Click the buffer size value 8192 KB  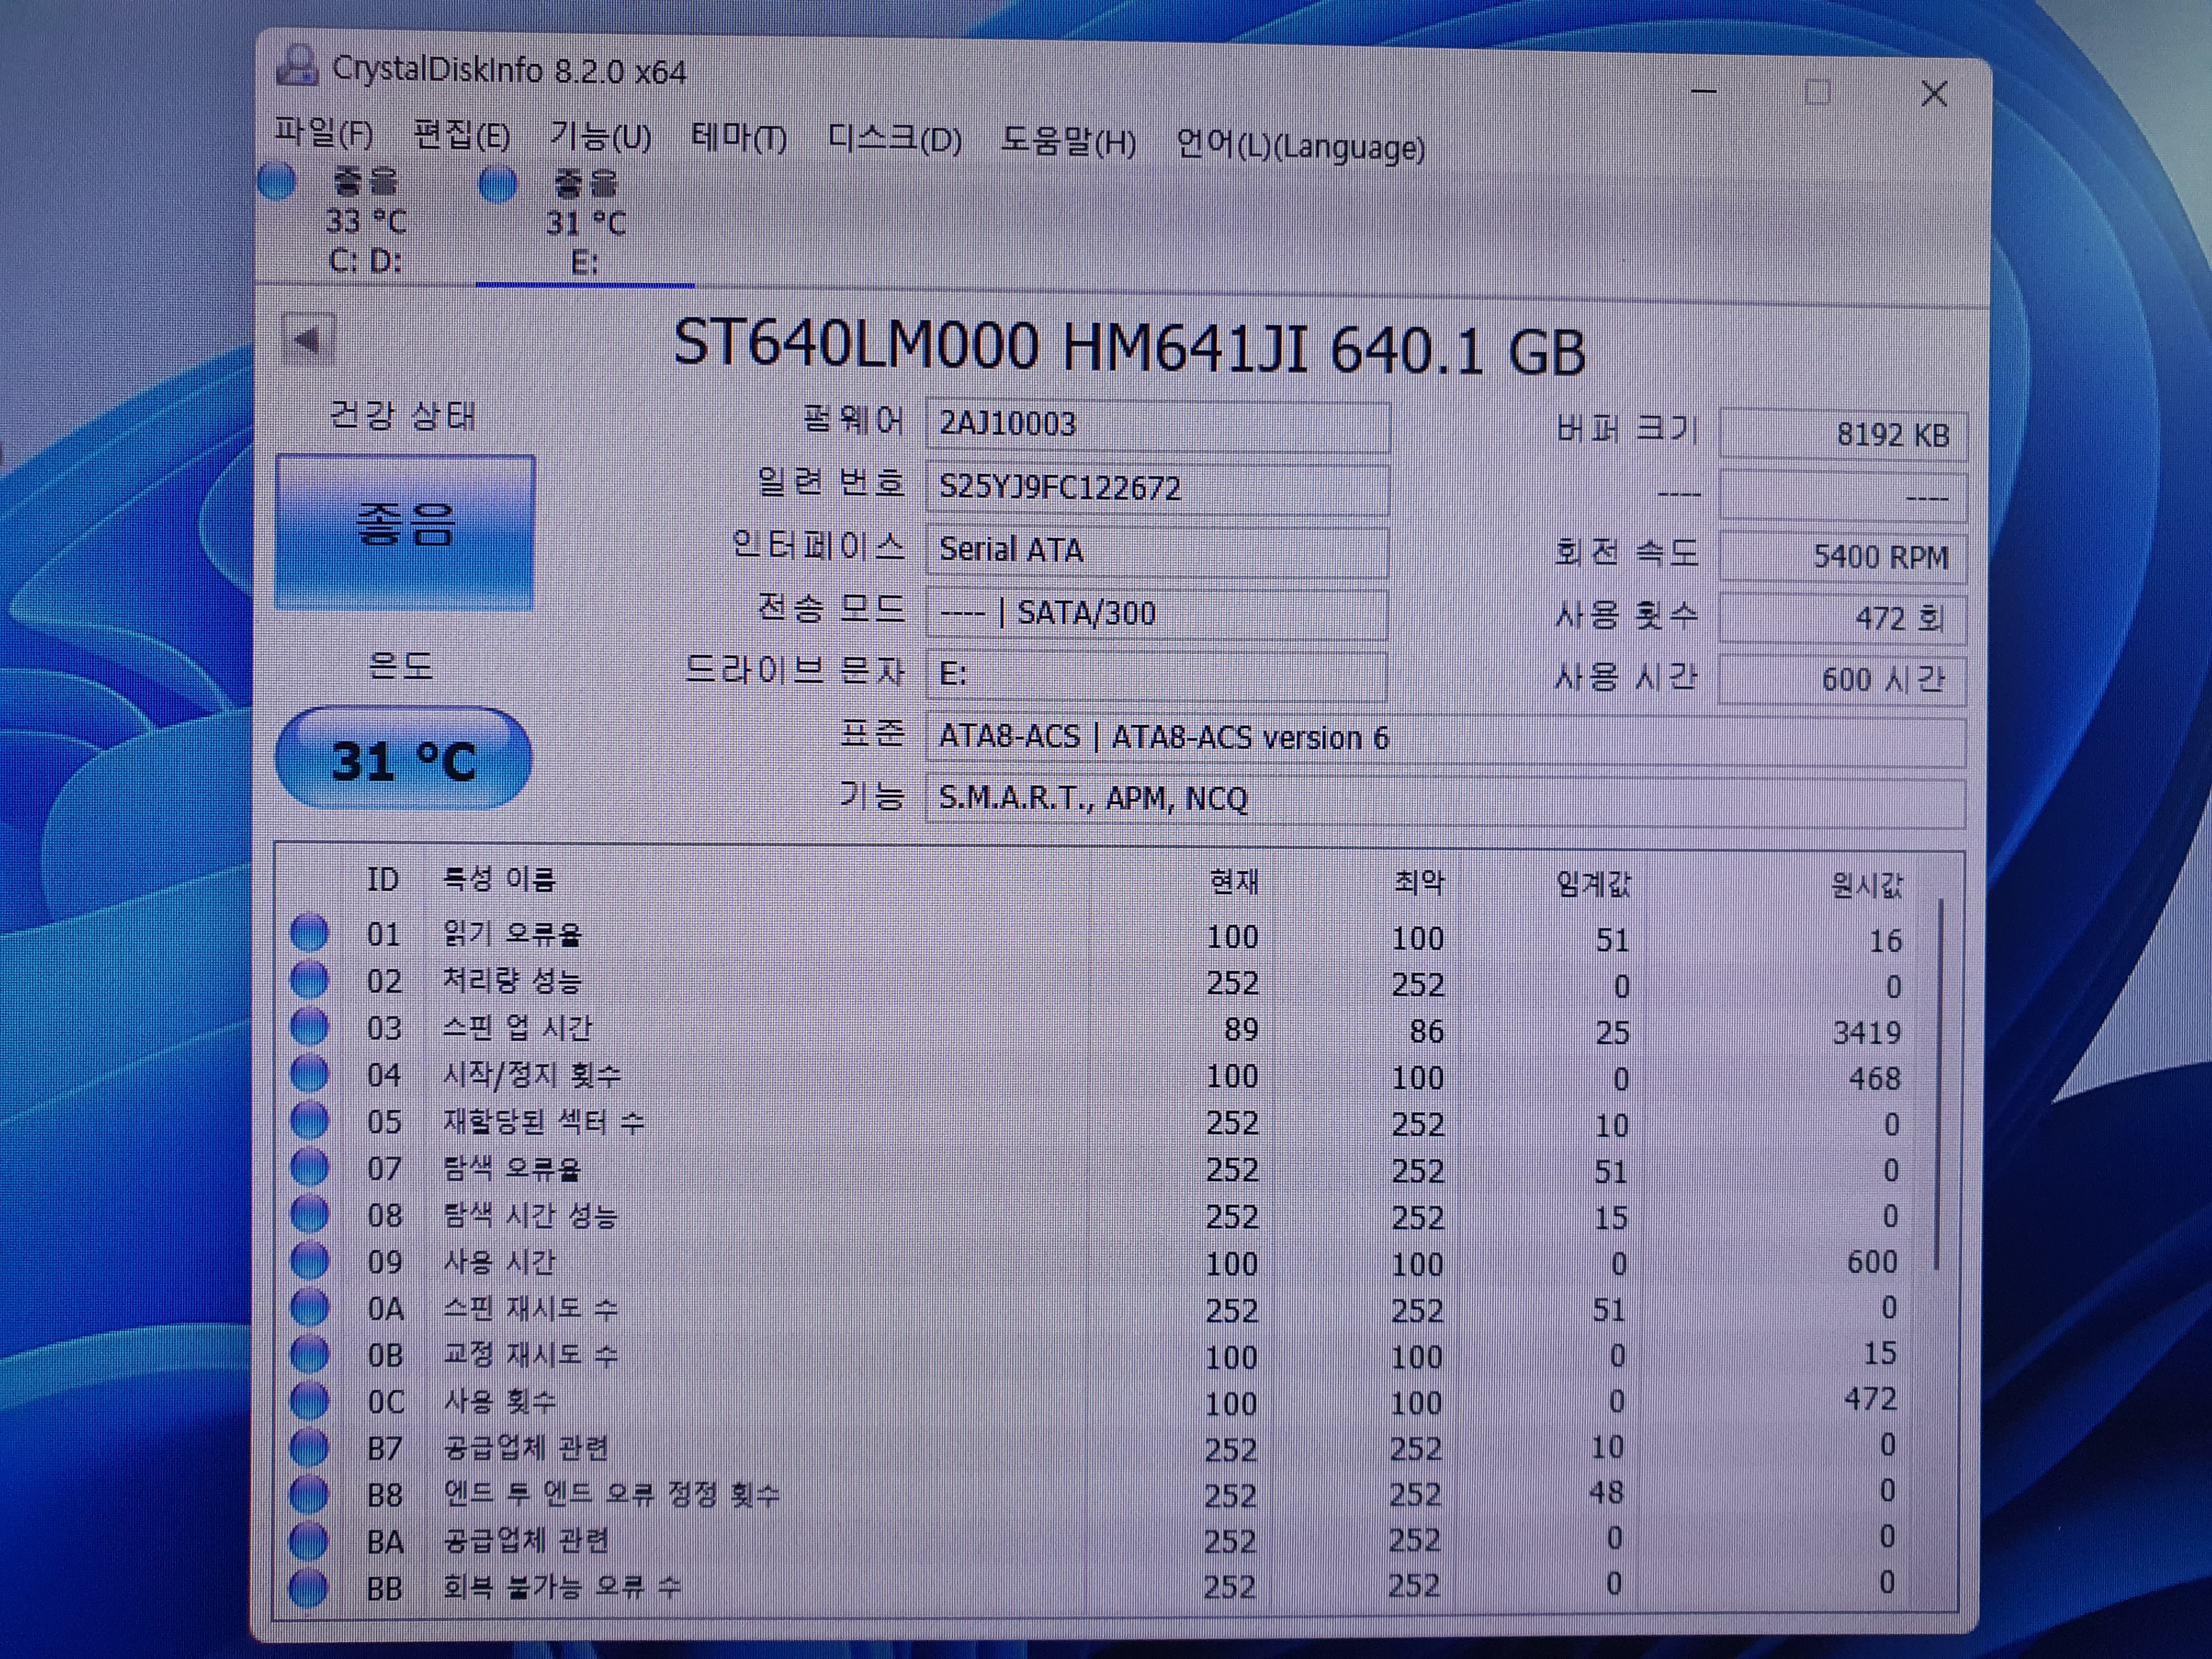tap(1843, 435)
